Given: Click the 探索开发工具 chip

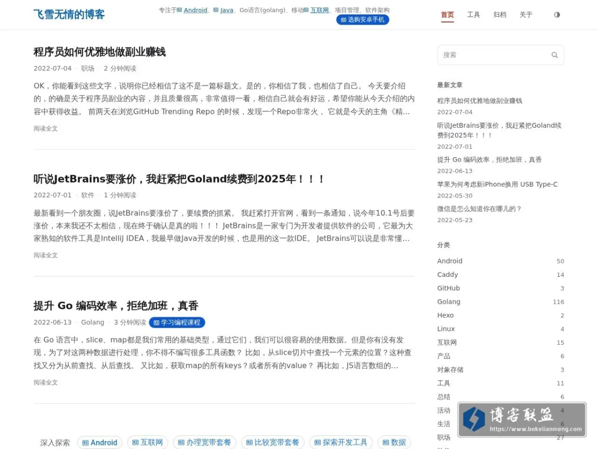Looking at the screenshot, I should point(341,443).
